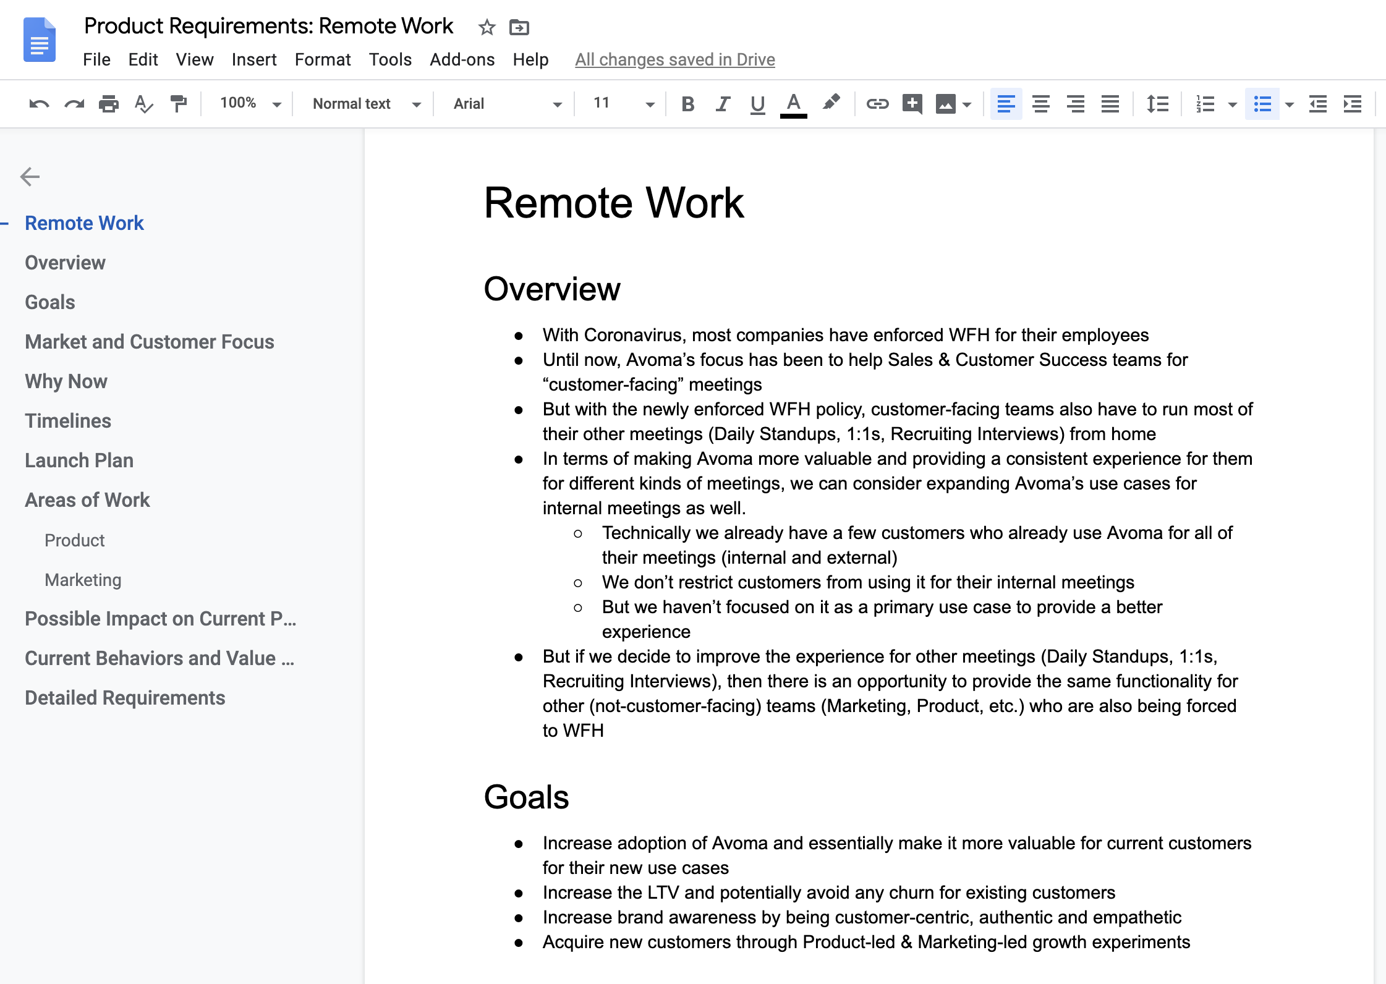Print the document with printer icon
The height and width of the screenshot is (984, 1386).
coord(109,104)
